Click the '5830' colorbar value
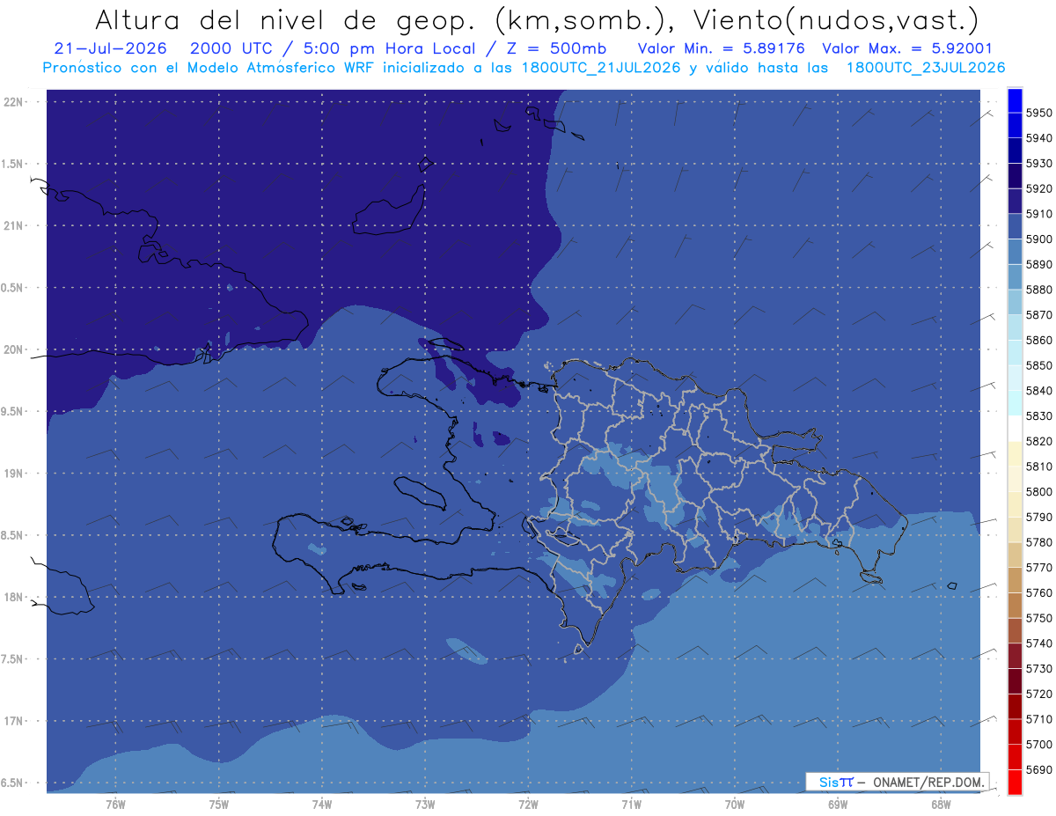 (1038, 415)
